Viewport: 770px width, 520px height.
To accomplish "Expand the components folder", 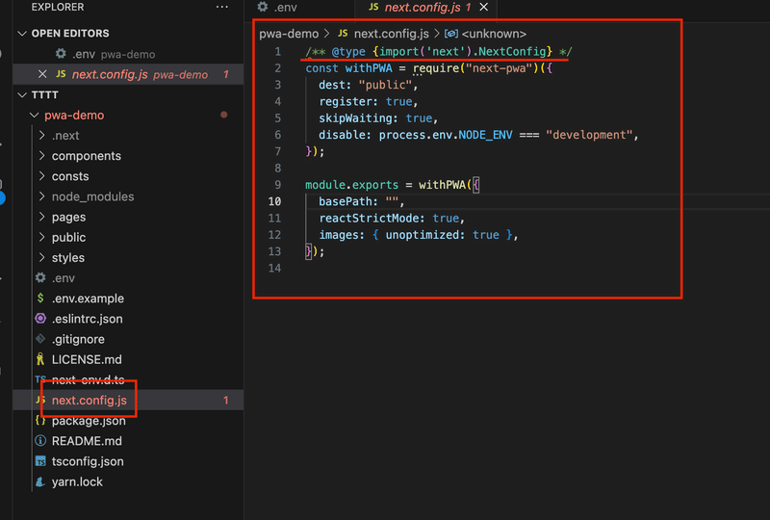I will click(x=42, y=156).
